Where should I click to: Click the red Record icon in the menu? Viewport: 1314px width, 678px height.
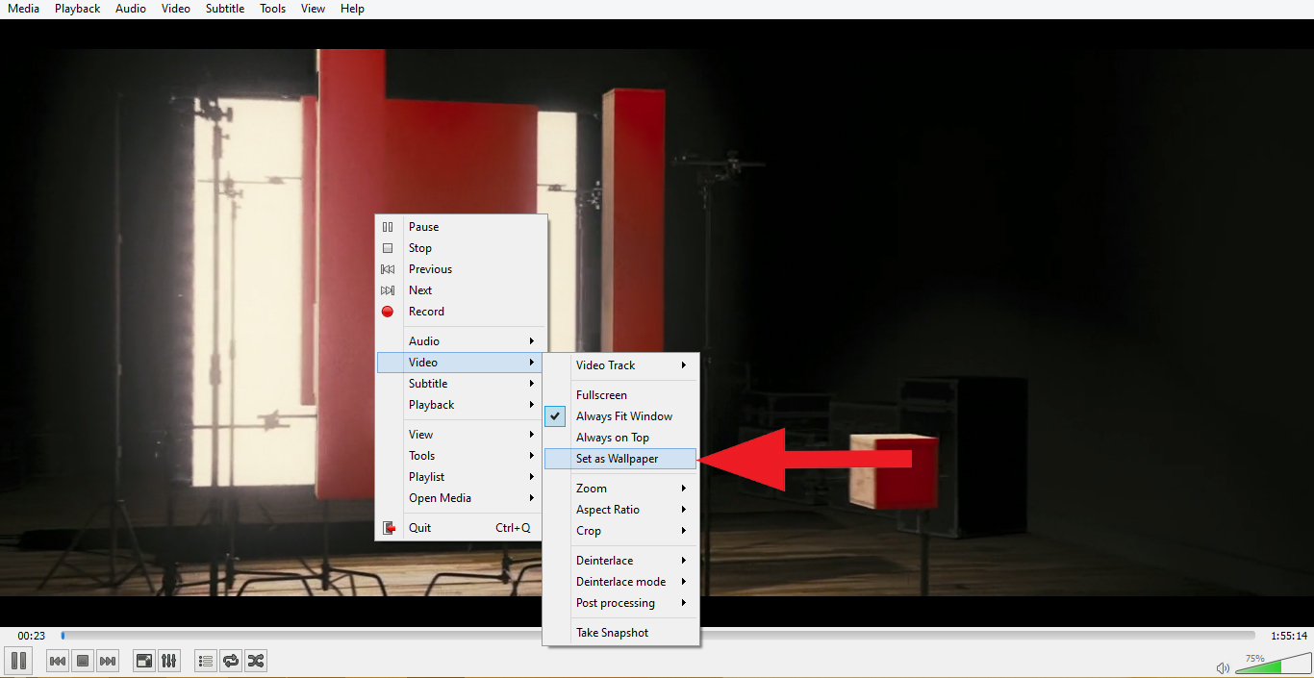coord(388,312)
